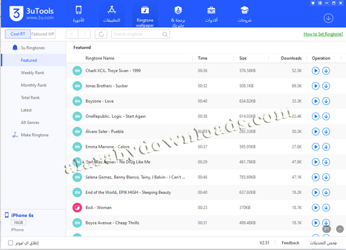The image size is (346, 250).
Task: Download No Drug Like Me ringtone
Action: [326, 162]
